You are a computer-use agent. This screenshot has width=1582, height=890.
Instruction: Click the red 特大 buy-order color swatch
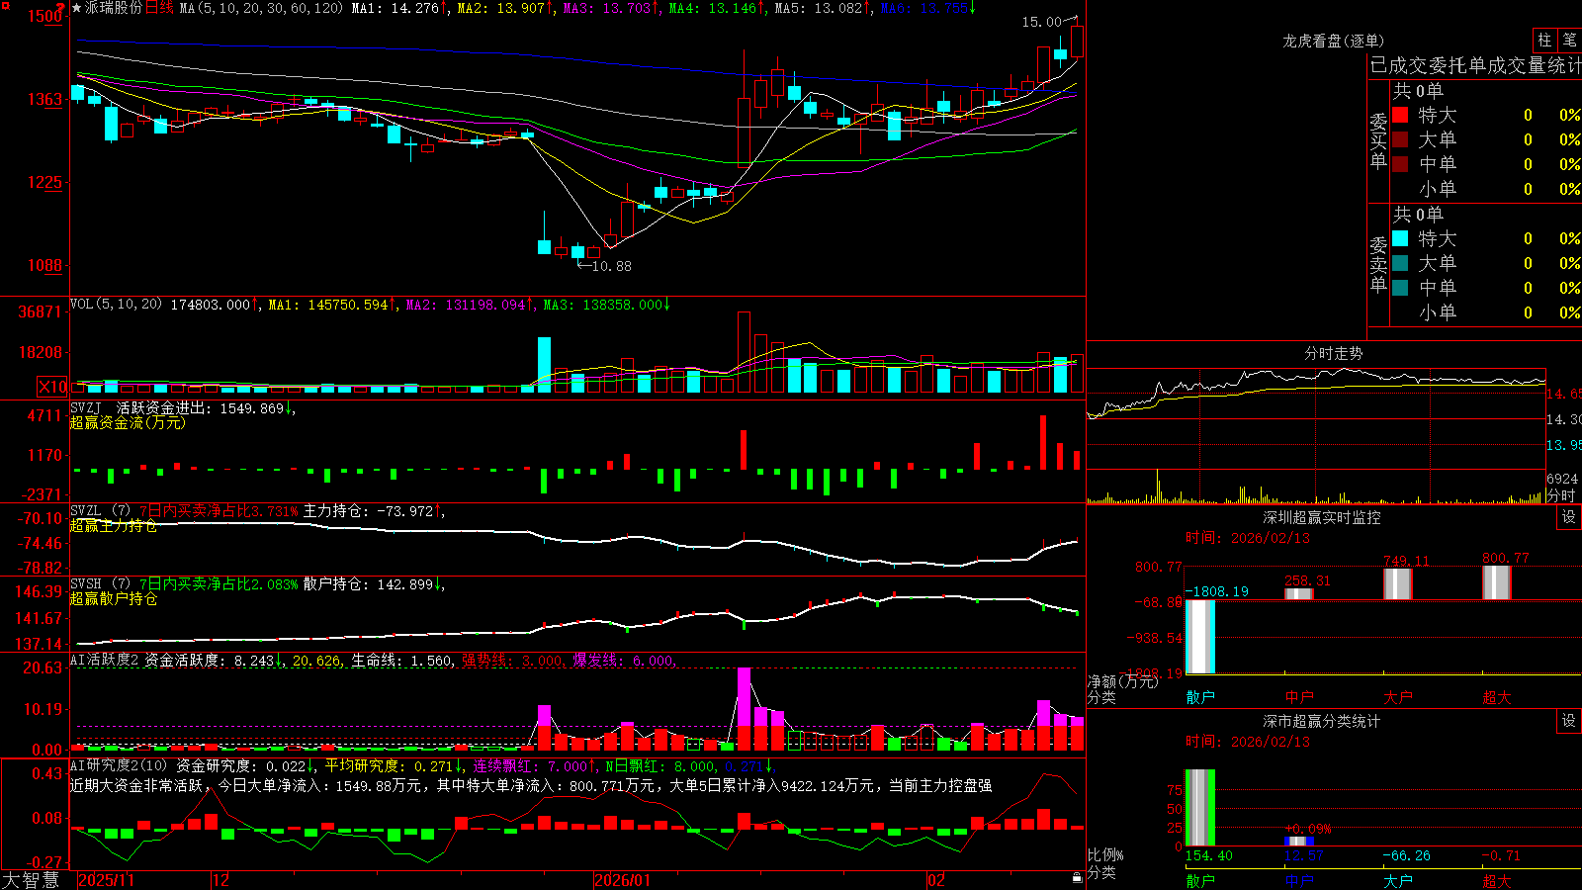point(1400,115)
